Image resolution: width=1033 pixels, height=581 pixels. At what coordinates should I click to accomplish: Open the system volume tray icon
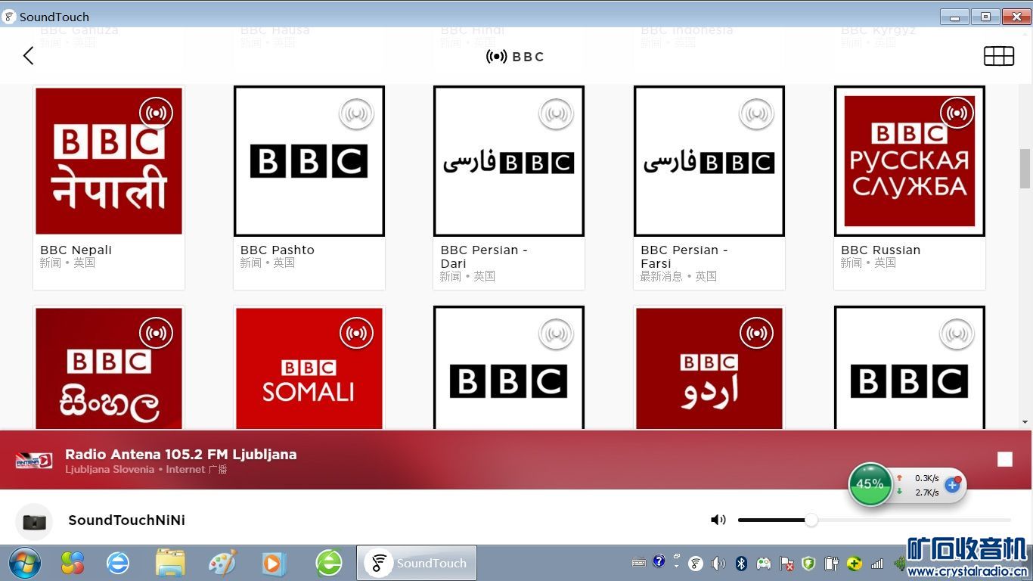tap(718, 564)
